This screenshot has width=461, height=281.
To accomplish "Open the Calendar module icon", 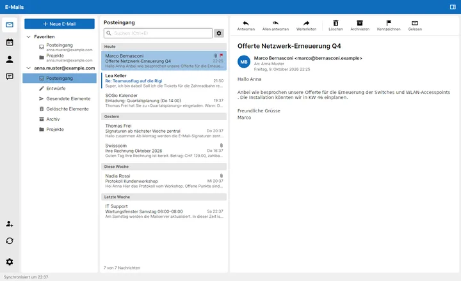I will coord(10,42).
